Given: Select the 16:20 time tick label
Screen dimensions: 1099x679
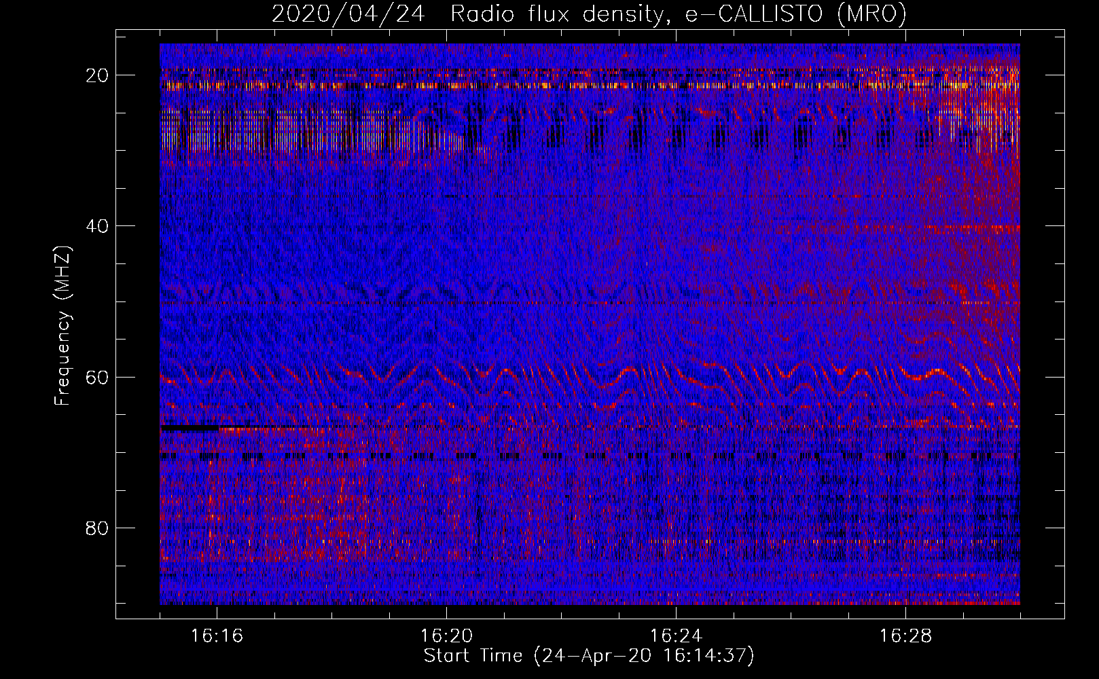Looking at the screenshot, I should (x=446, y=636).
